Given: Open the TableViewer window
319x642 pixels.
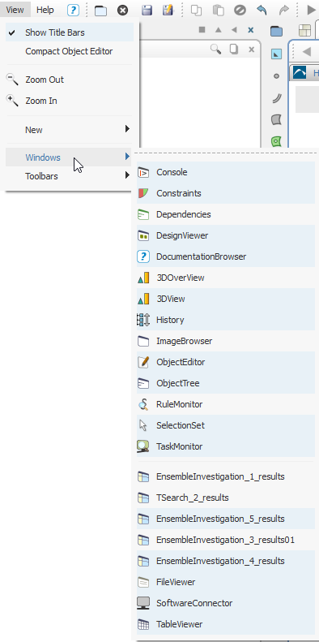Looking at the screenshot, I should pos(225,624).
